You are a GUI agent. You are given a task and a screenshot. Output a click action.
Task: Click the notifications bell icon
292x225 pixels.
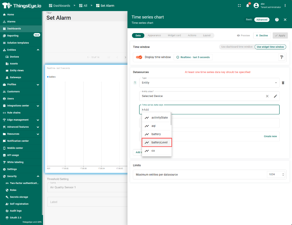point(248,5)
